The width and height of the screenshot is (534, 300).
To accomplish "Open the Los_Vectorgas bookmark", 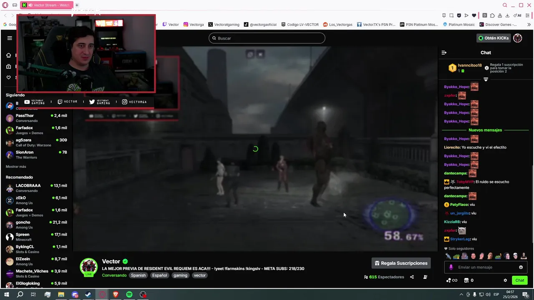I will pos(338,25).
